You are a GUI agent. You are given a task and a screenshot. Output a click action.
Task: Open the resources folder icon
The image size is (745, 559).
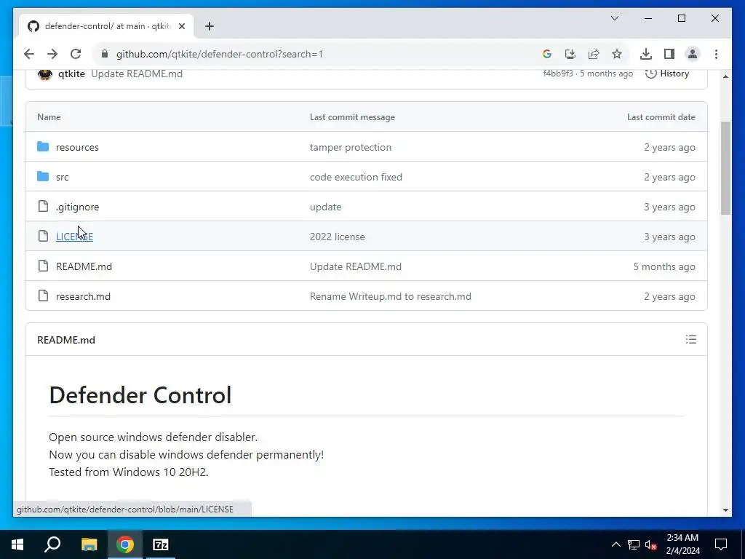click(x=43, y=146)
